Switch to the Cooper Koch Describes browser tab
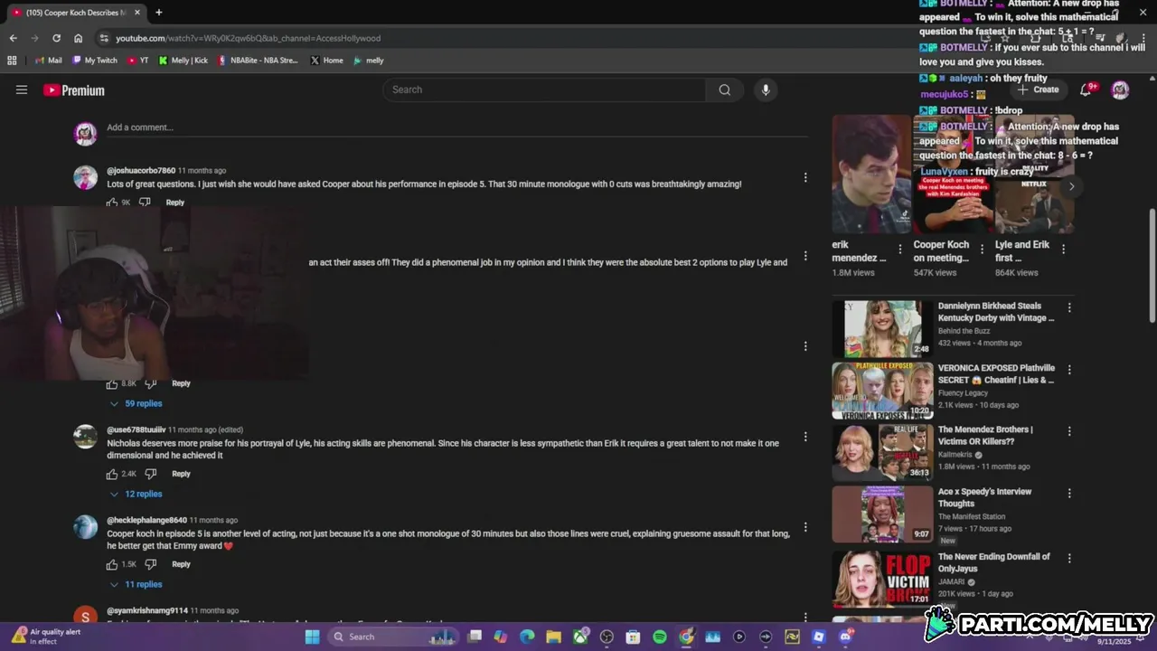The height and width of the screenshot is (651, 1157). click(x=76, y=13)
